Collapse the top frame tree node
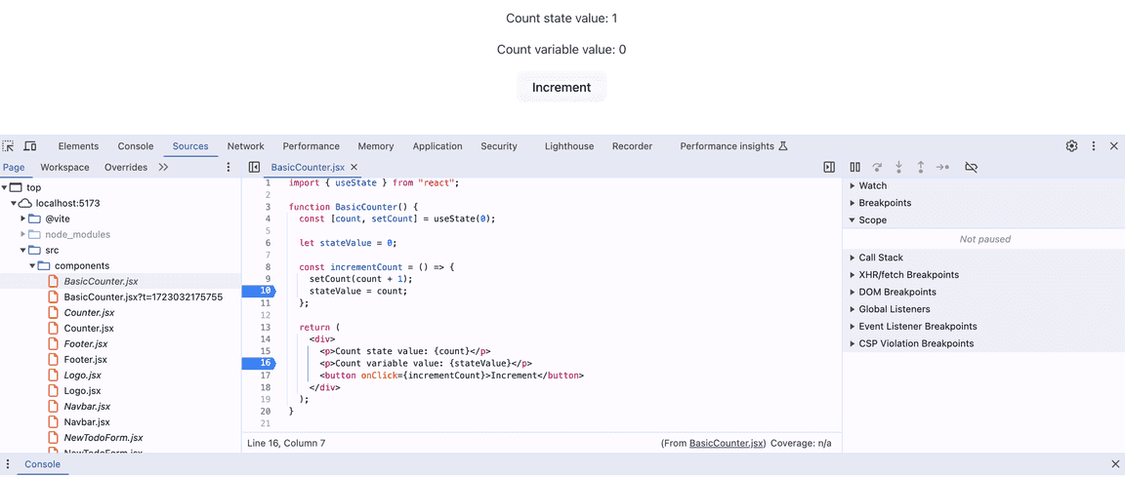The height and width of the screenshot is (477, 1125). coord(4,187)
